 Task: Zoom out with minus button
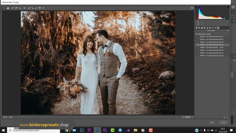point(4,117)
